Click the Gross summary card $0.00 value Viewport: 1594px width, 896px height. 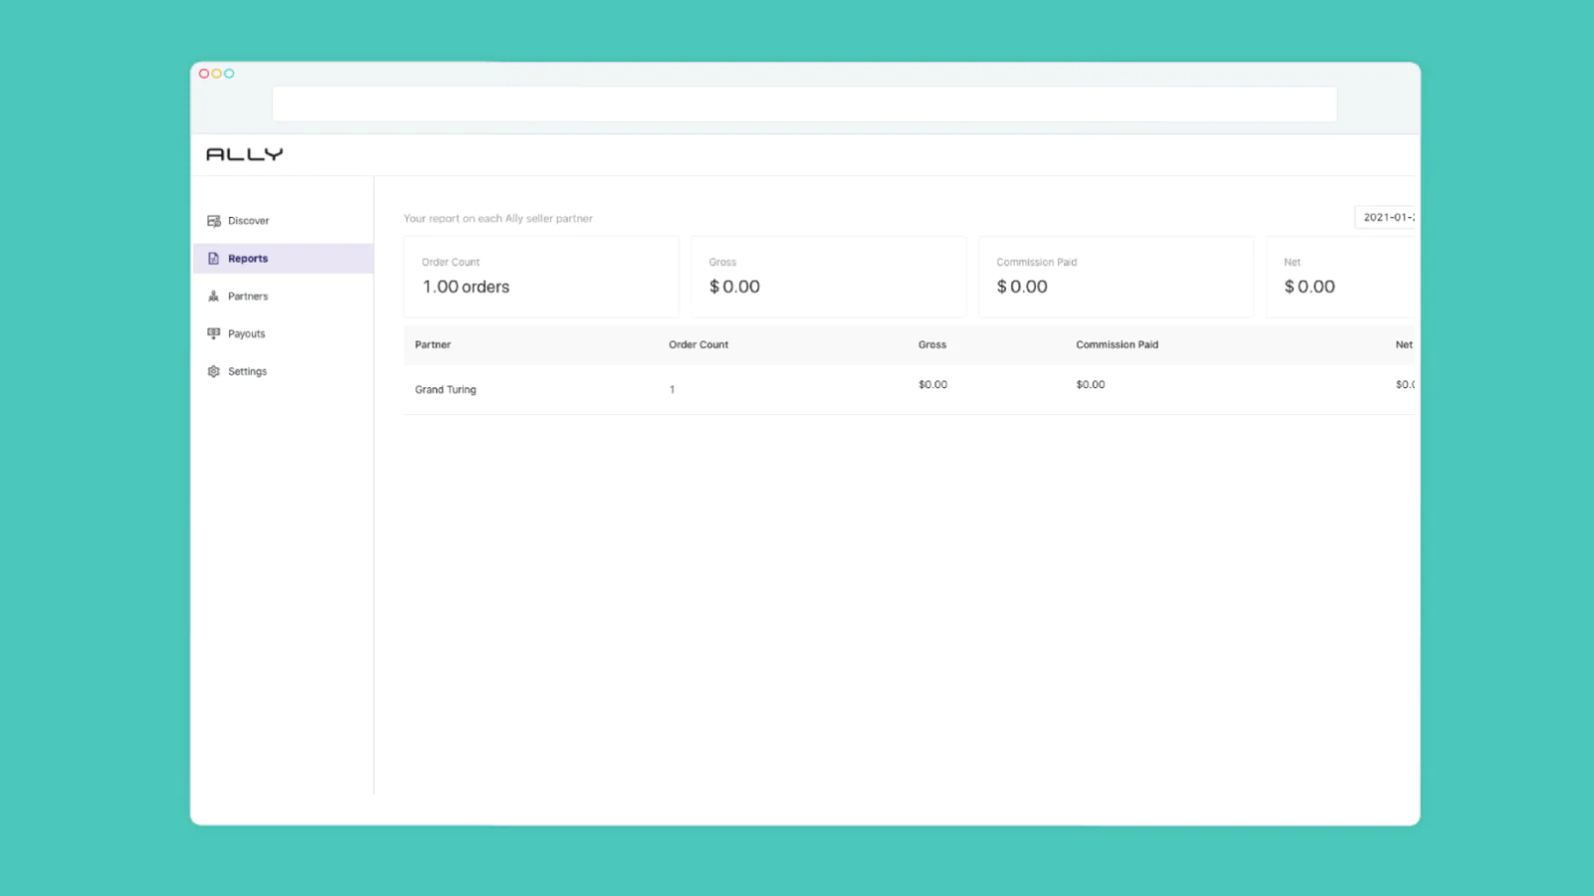734,287
